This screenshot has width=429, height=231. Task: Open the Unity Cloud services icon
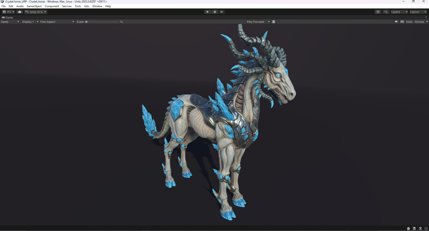(20, 12)
